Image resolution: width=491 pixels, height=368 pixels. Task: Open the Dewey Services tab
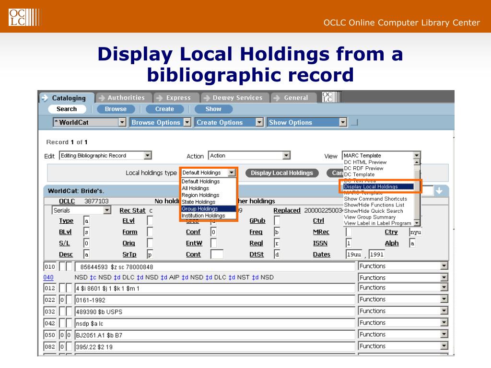235,98
